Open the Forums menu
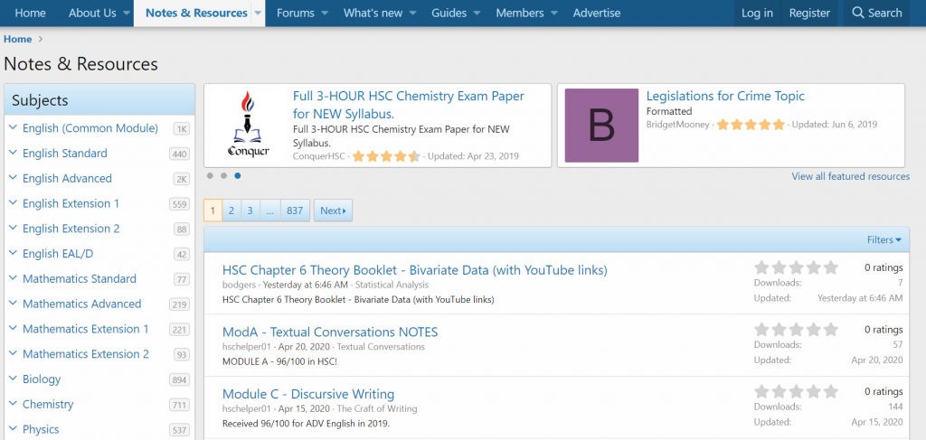 point(295,13)
